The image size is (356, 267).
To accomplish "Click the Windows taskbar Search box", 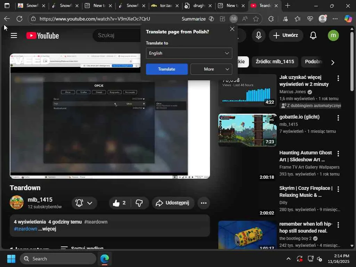I will (58, 259).
